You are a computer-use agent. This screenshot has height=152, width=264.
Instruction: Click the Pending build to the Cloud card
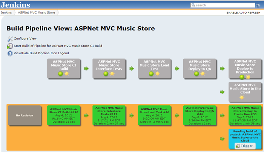(245, 139)
